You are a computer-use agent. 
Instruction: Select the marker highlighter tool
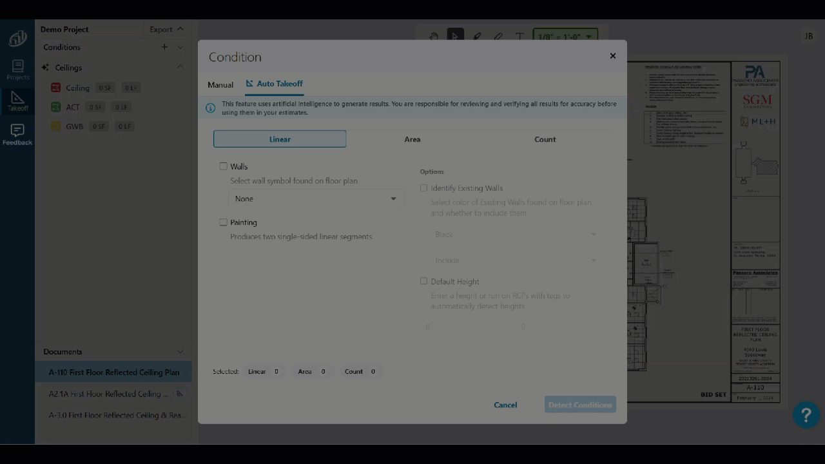[477, 37]
